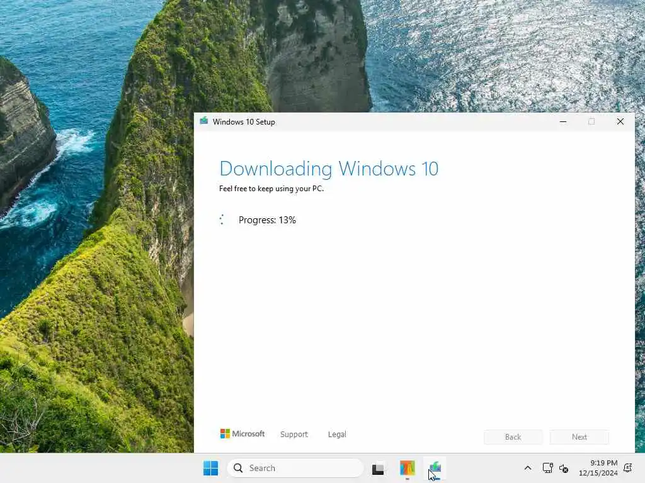Click the 'Downloading Windows 10' heading

pos(329,169)
